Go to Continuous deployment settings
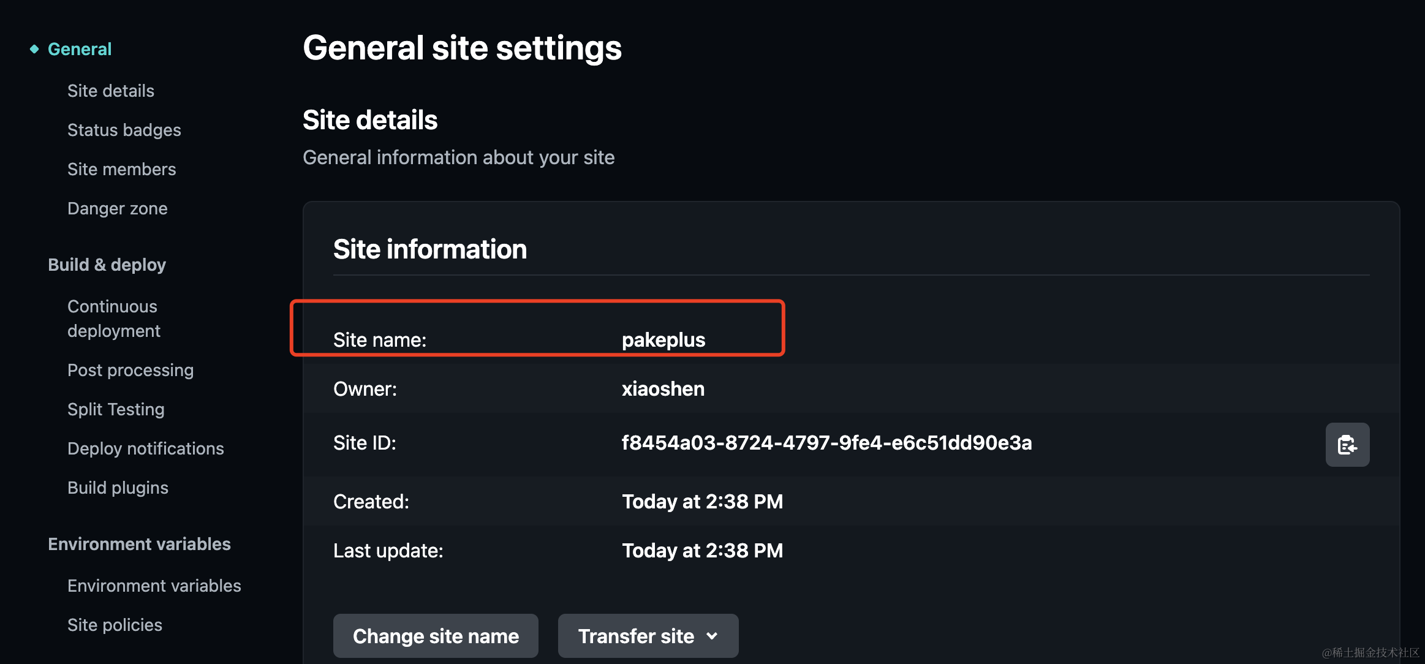 tap(113, 319)
